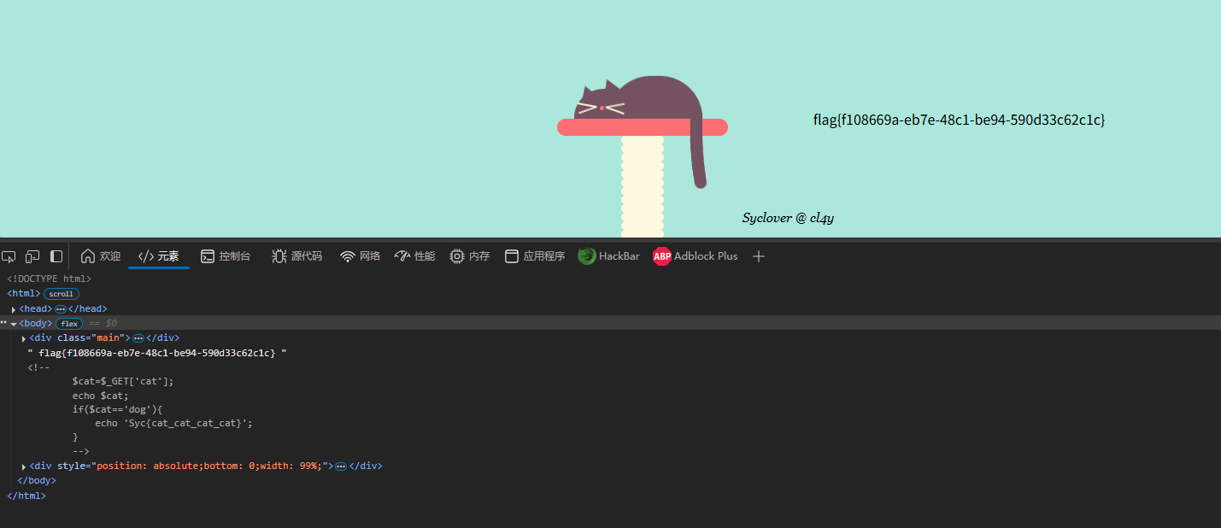The image size is (1221, 528).
Task: Activate the inspect element picker tool
Action: [9, 256]
